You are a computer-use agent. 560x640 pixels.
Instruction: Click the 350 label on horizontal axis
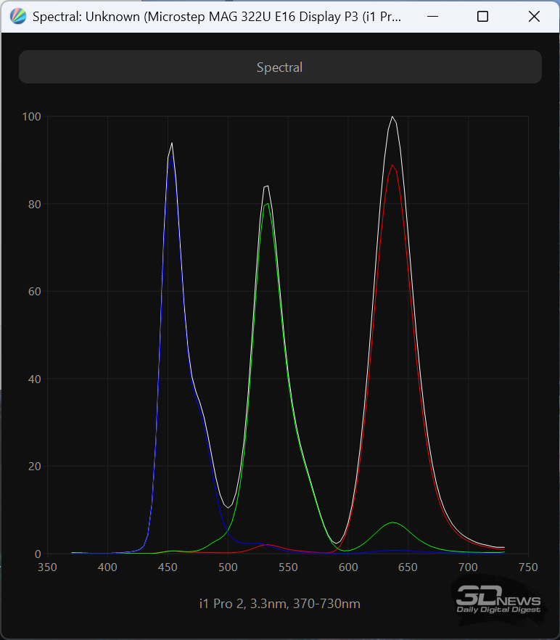[47, 567]
